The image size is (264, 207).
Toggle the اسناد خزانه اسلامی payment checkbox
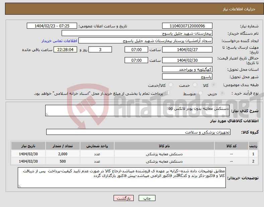pyautogui.click(x=168, y=93)
